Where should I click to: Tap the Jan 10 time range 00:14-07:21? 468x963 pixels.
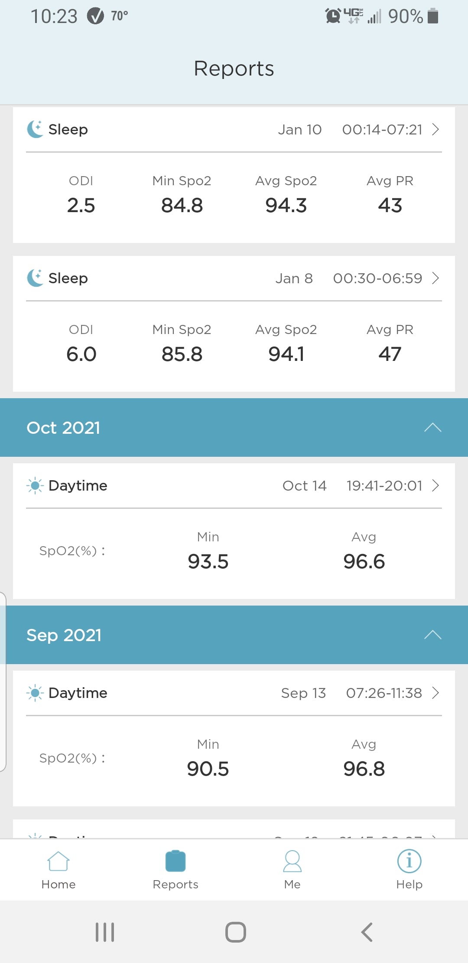tap(382, 129)
